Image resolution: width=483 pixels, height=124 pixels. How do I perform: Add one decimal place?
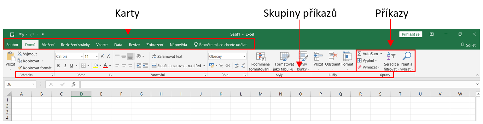(237, 66)
